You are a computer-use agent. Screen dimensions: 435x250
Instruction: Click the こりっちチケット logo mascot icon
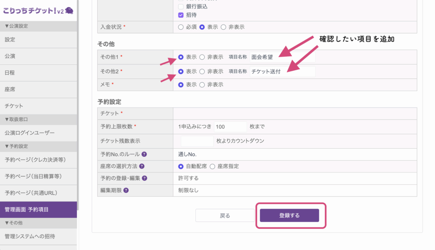click(69, 11)
